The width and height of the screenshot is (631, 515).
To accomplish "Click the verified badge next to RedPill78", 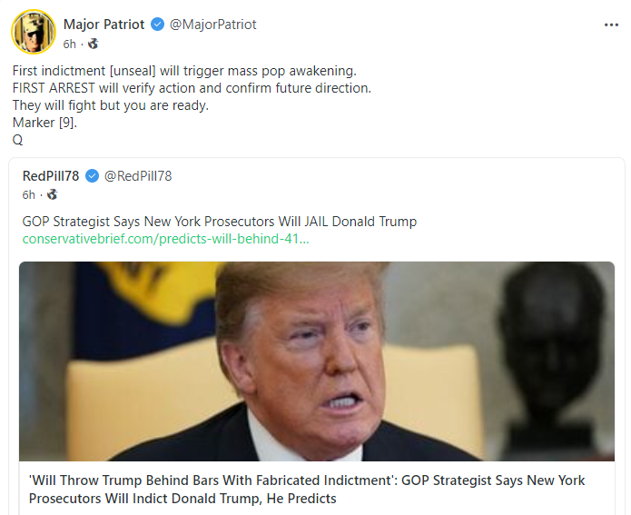I will click(x=92, y=176).
